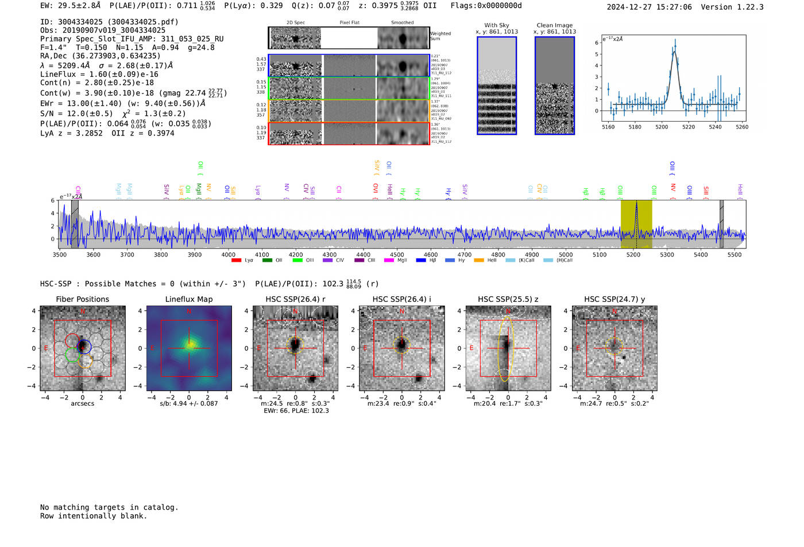
Task: Click the RA,Dec coordinates line
Action: pos(100,56)
